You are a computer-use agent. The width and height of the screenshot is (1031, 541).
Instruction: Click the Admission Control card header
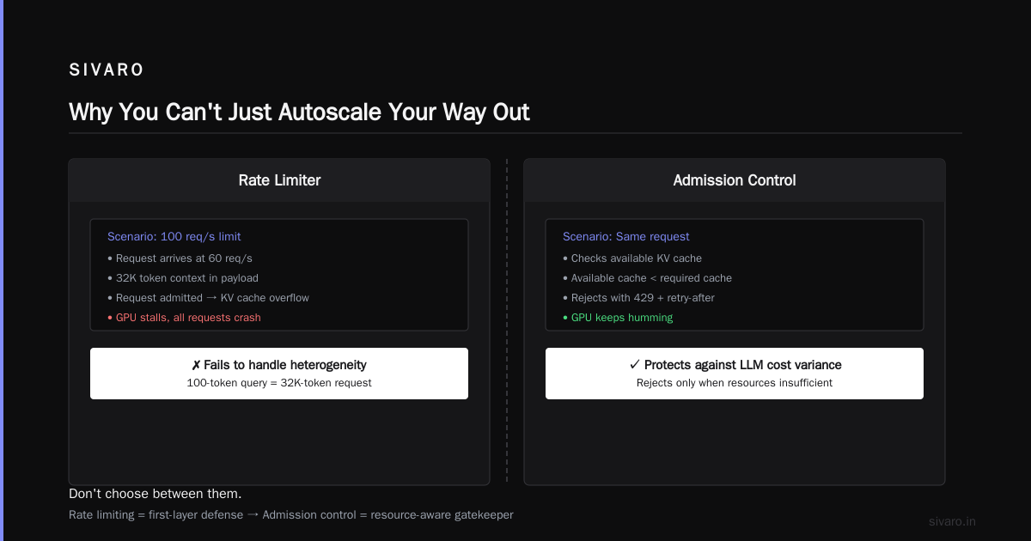735,180
